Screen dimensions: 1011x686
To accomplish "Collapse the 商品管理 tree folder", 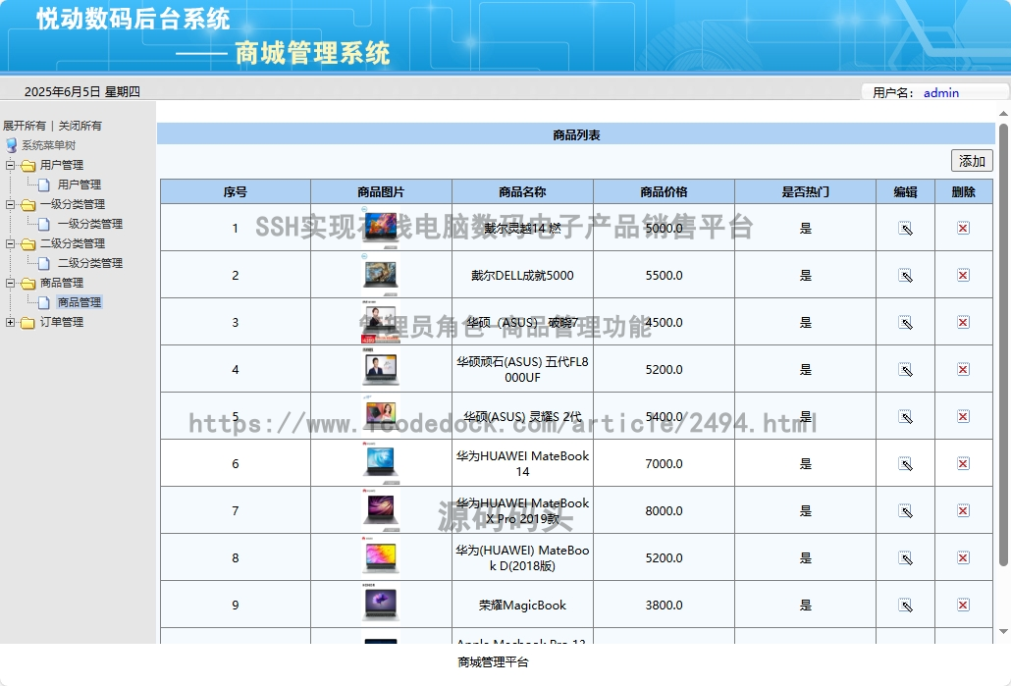I will pos(11,283).
